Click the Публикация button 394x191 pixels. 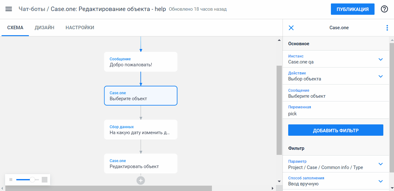tap(353, 9)
